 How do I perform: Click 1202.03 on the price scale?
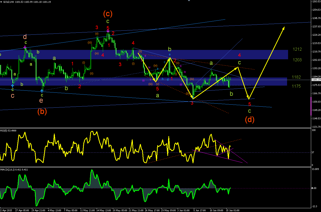[316, 60]
